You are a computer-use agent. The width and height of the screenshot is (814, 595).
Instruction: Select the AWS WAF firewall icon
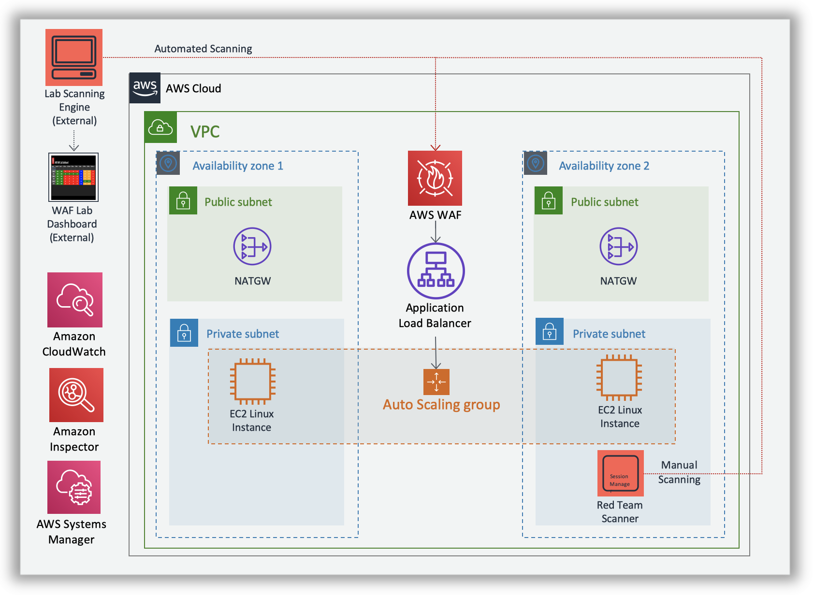click(435, 178)
